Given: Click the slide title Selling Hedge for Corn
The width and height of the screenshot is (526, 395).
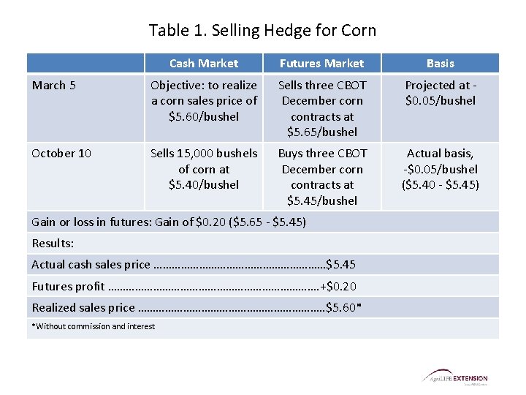Looking at the screenshot, I should click(262, 30).
